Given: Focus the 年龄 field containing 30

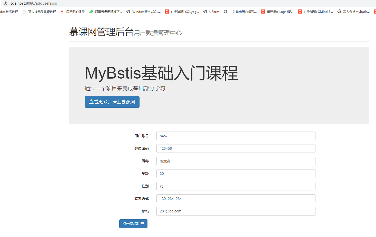Looking at the screenshot, I should tap(236, 174).
